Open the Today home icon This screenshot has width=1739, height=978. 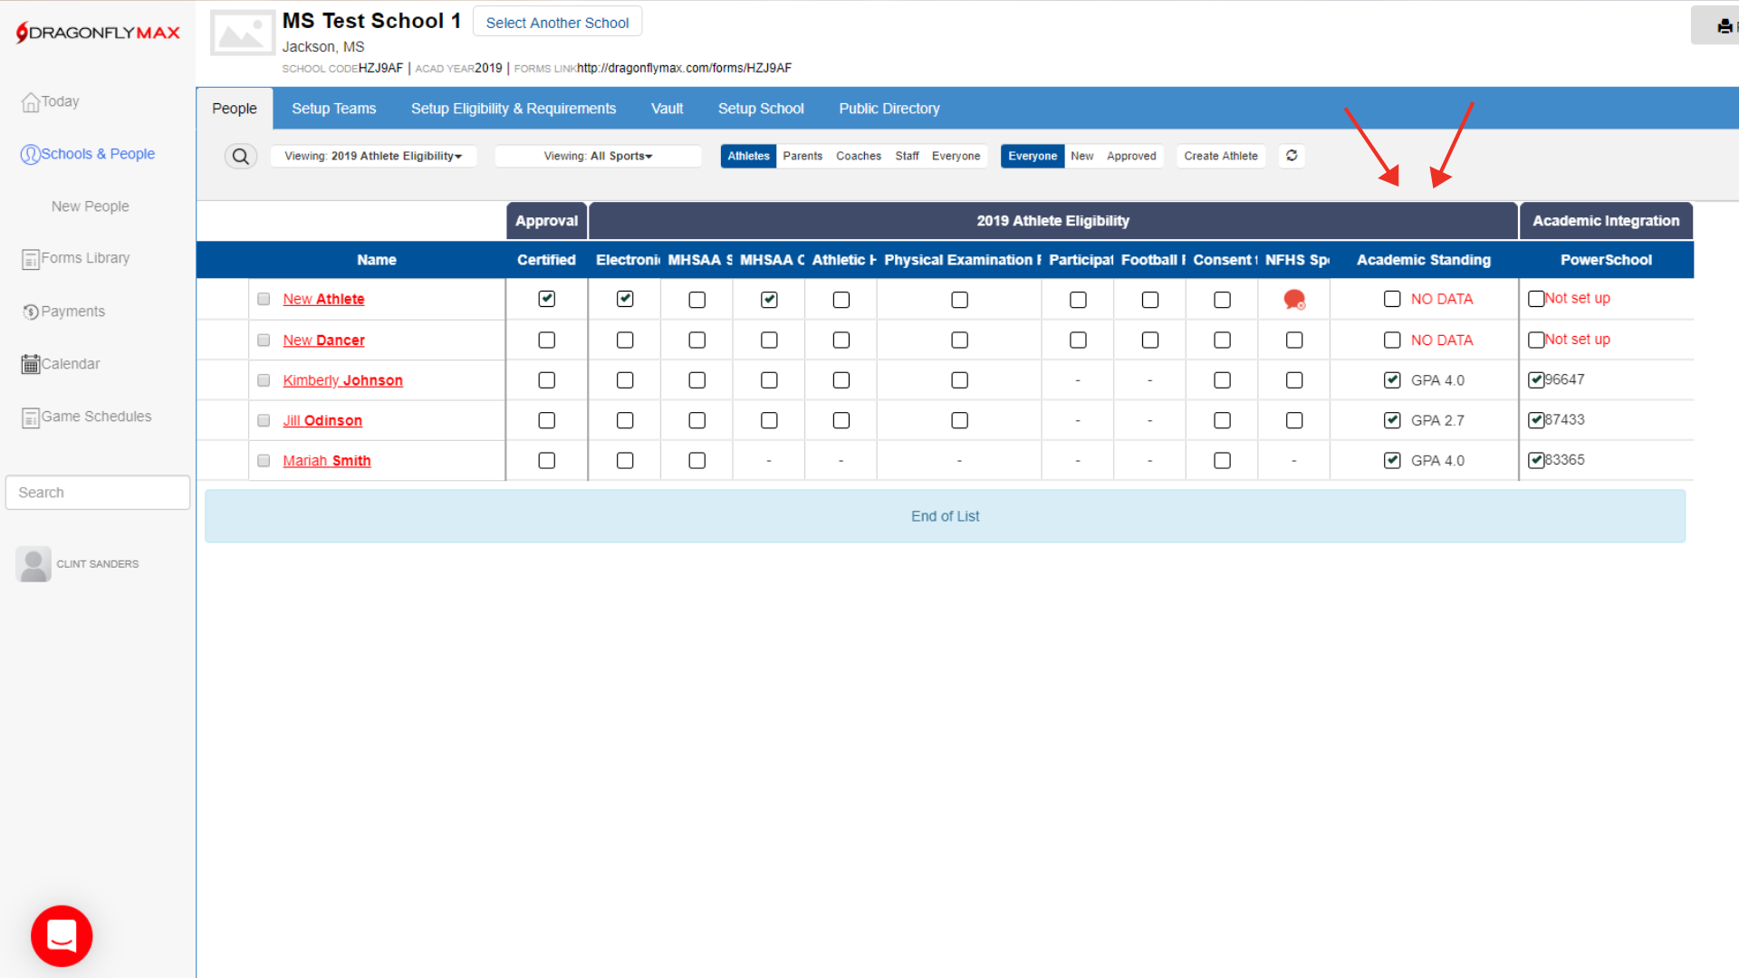[31, 102]
